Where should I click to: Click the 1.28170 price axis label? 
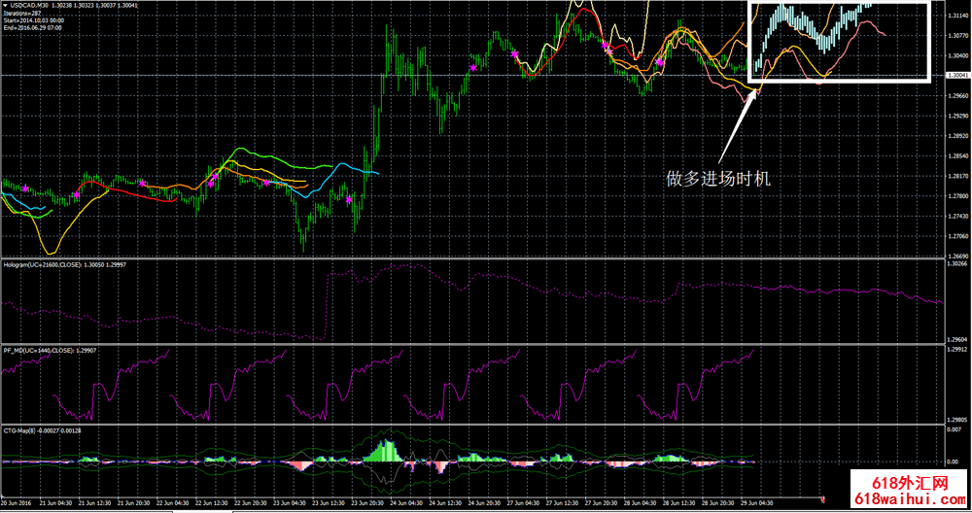tap(957, 176)
